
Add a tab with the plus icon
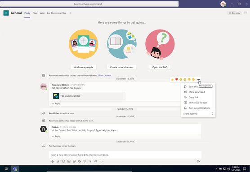point(70,13)
